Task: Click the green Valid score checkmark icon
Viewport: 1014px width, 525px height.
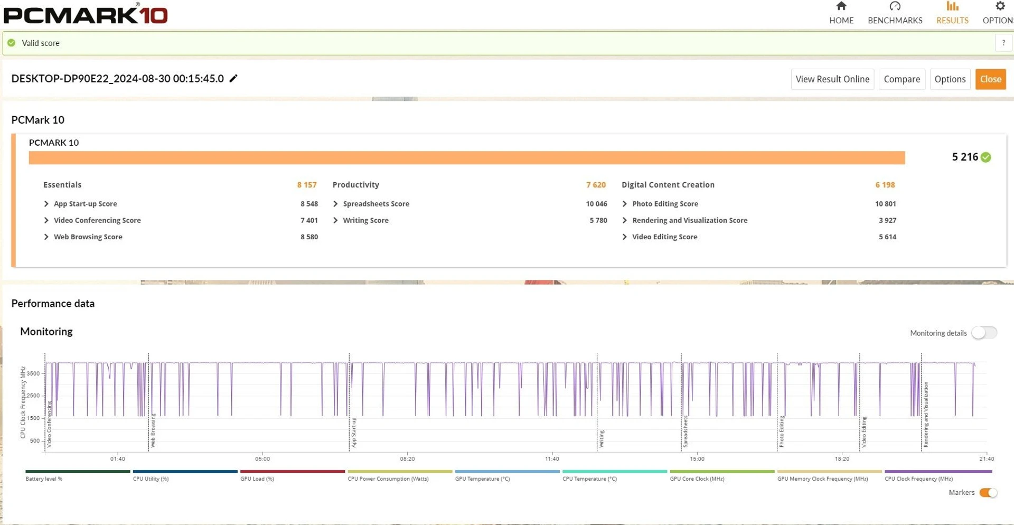Action: pyautogui.click(x=12, y=43)
